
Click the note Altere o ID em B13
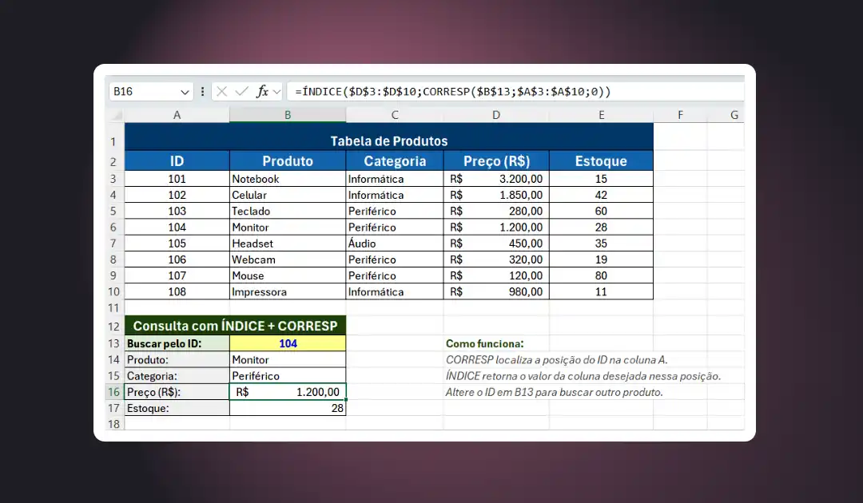[x=554, y=392]
